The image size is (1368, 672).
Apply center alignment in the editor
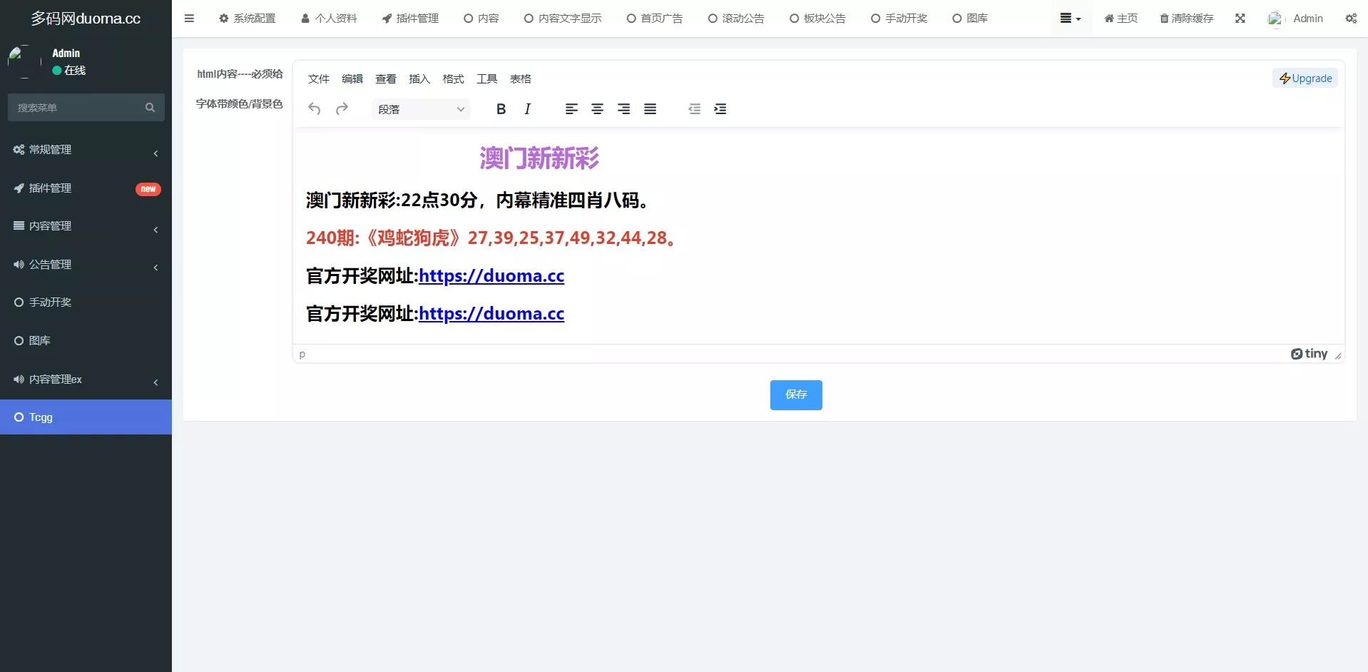pyautogui.click(x=597, y=108)
